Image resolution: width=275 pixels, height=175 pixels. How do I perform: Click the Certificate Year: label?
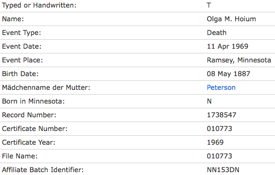click(x=28, y=142)
